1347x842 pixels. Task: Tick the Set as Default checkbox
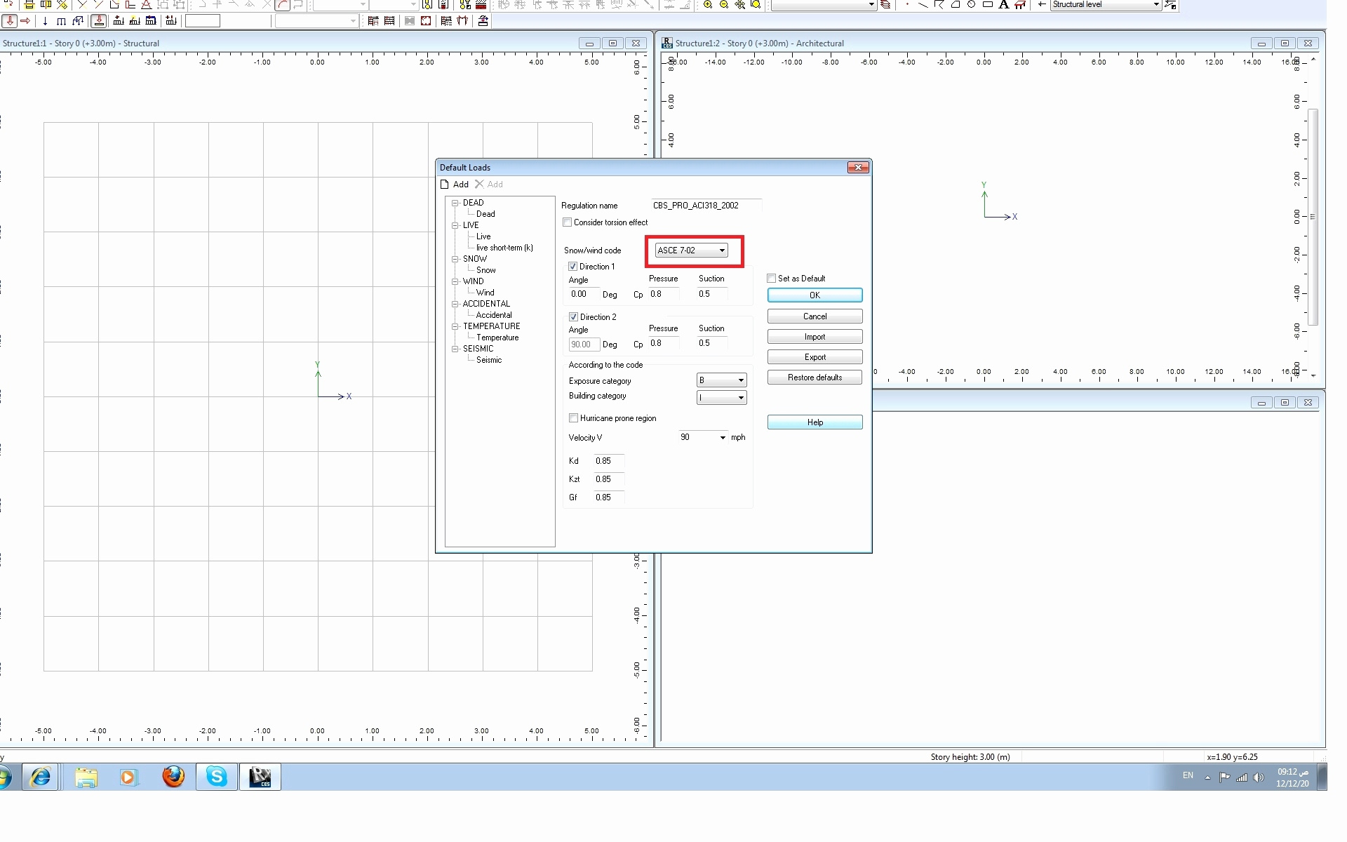click(772, 279)
